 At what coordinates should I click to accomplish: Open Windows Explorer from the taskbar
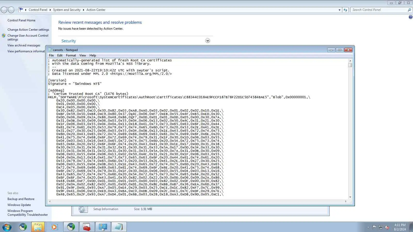[38, 227]
